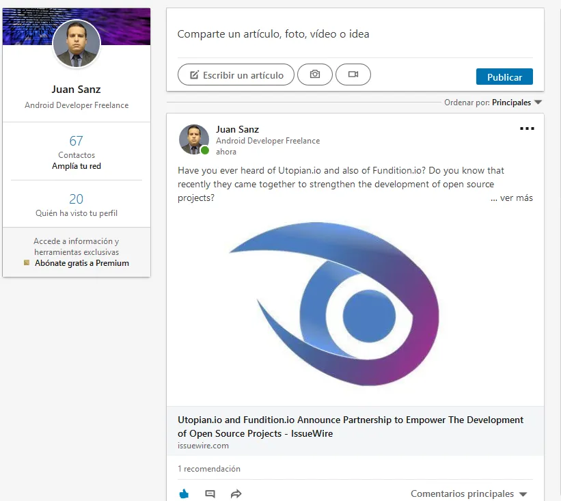
Task: Click sidebar profile photo avatar
Action: click(x=77, y=44)
